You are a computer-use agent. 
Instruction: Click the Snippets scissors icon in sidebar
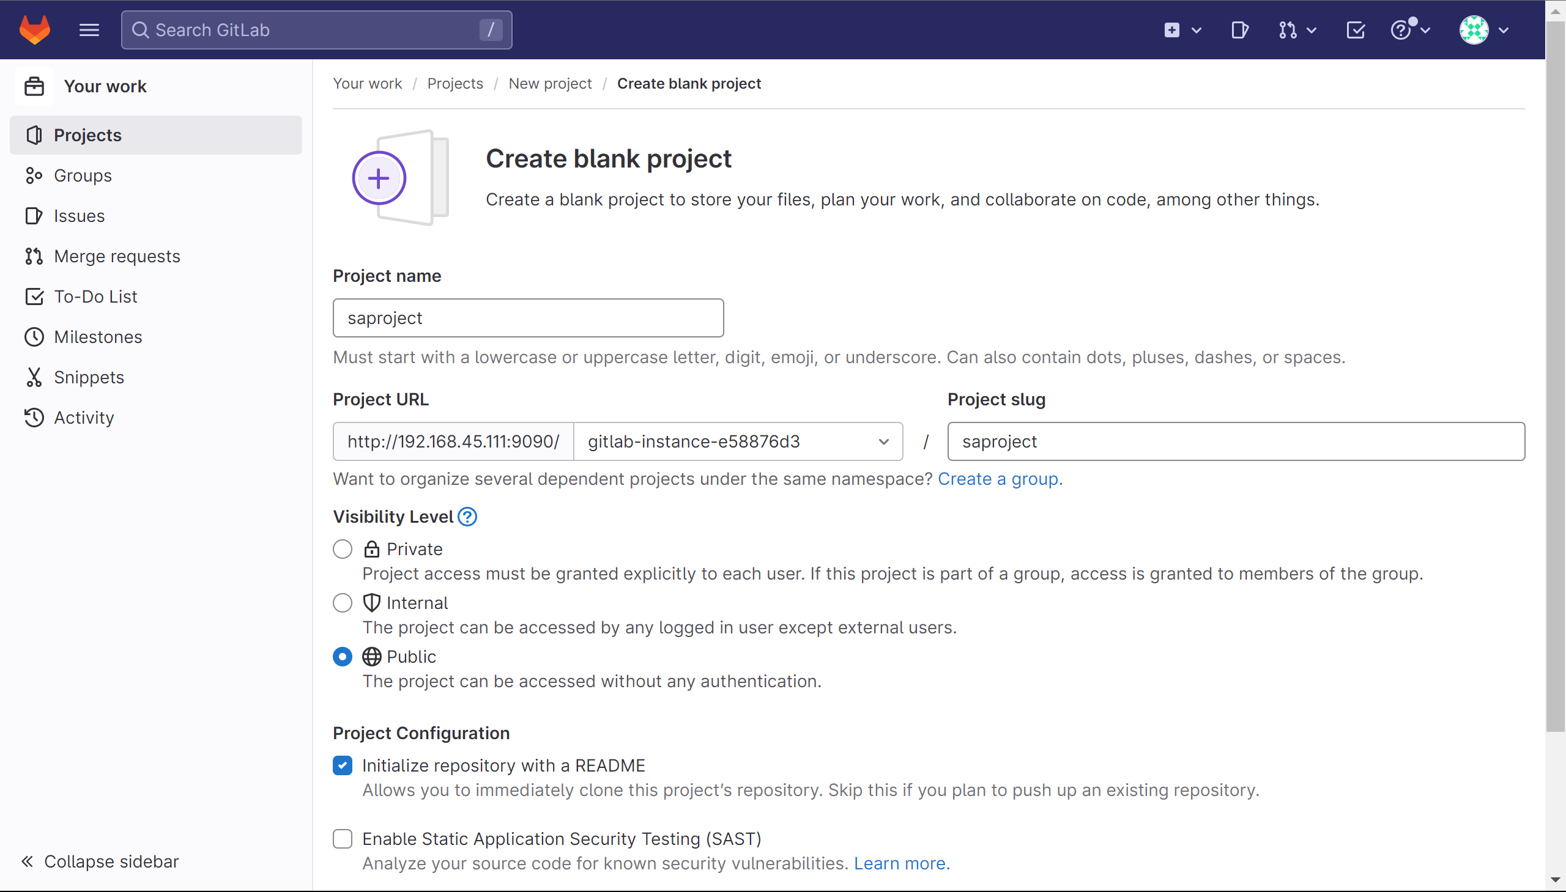(x=34, y=377)
